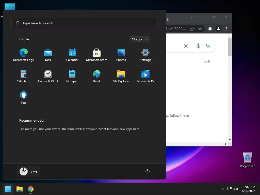This screenshot has height=195, width=260.
Task: Open Google search Tools
Action: click(x=206, y=61)
